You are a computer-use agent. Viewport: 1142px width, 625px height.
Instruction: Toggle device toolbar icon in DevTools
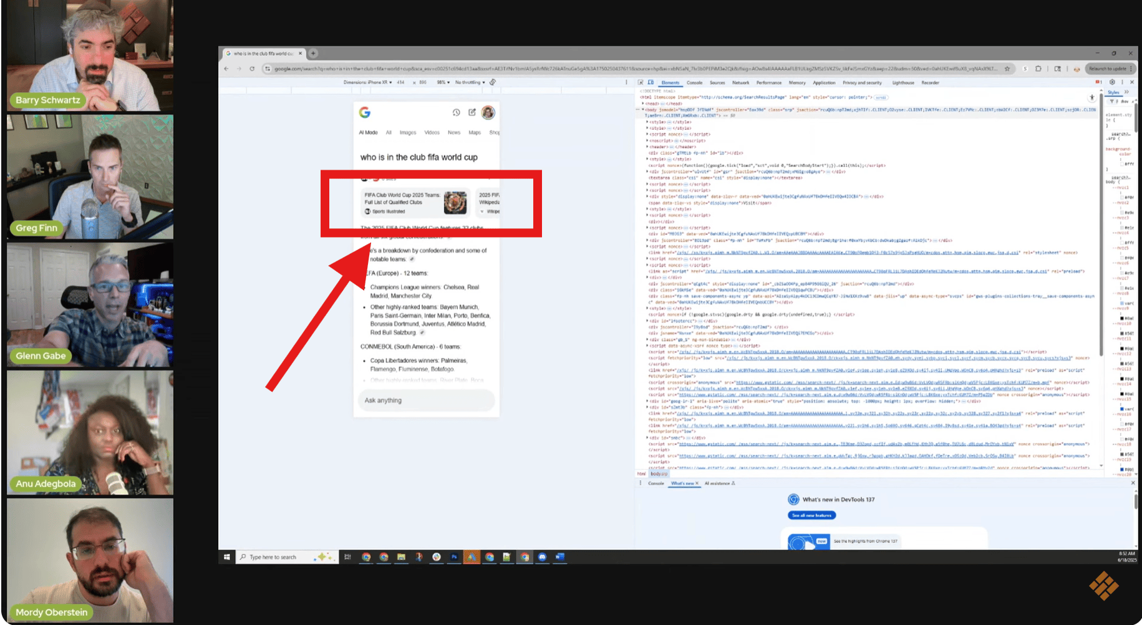point(651,82)
